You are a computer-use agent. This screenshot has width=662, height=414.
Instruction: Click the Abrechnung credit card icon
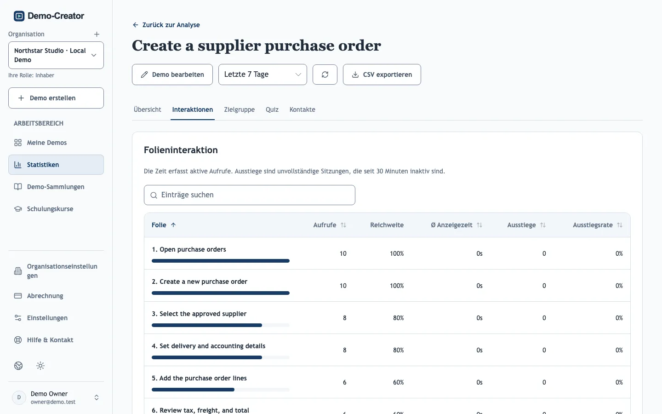coord(18,296)
